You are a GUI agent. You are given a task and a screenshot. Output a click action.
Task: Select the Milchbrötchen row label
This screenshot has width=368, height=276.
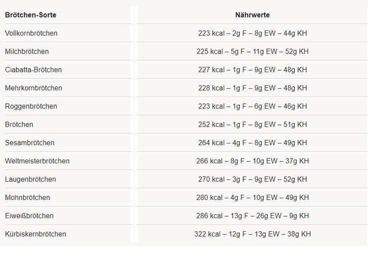point(27,51)
